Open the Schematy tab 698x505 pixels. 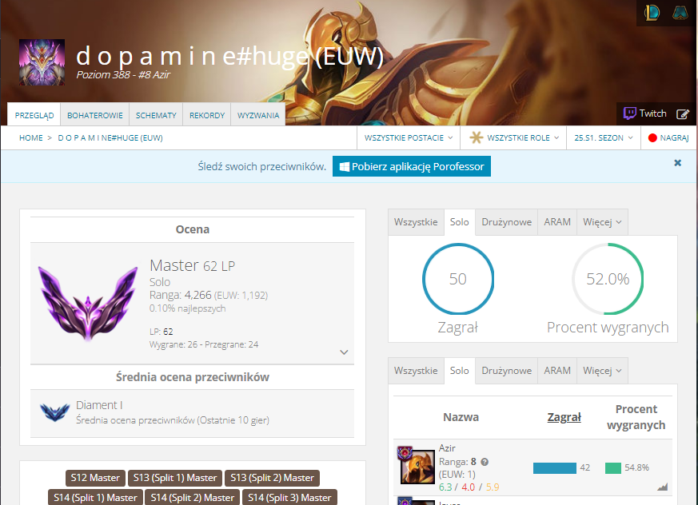[156, 115]
